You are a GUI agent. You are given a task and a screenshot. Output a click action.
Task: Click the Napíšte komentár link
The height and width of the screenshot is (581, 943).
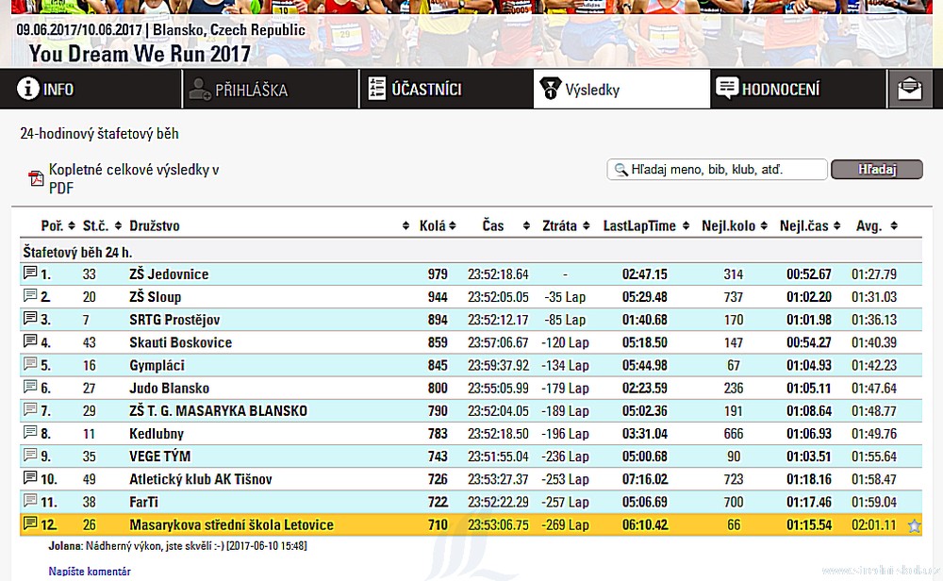click(x=90, y=572)
